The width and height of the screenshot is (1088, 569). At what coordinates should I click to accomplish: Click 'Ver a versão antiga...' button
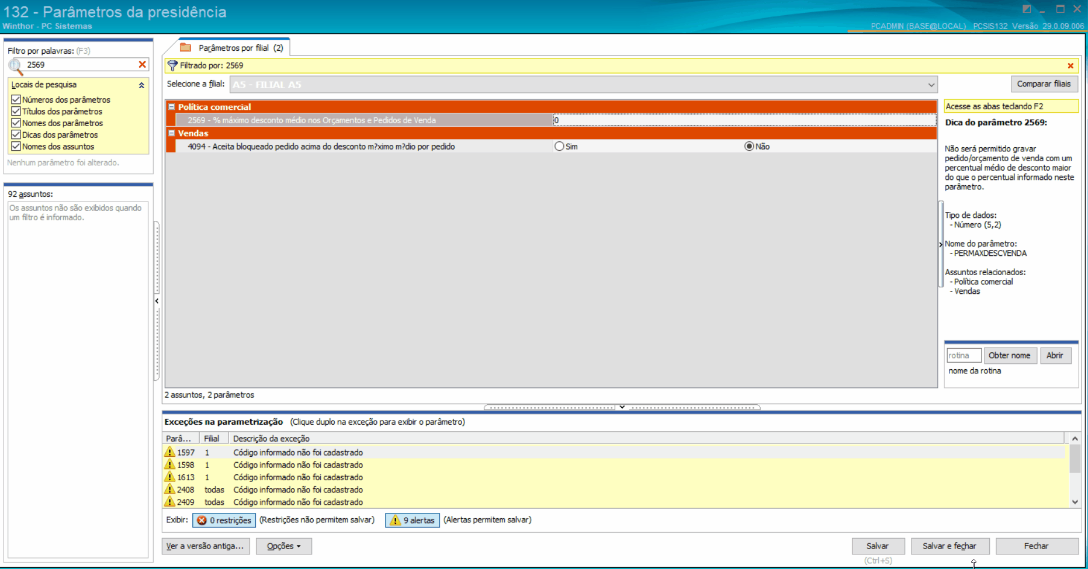pos(206,546)
